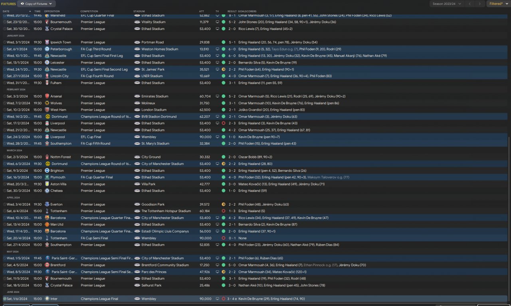Click the Brentford club badge
The width and height of the screenshot is (511, 306).
click(x=47, y=265)
